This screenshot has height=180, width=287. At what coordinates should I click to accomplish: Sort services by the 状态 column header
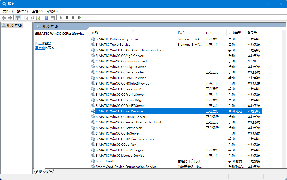[215, 33]
